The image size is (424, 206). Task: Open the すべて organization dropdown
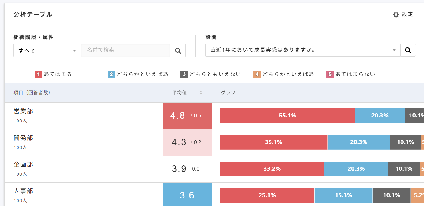pos(47,50)
